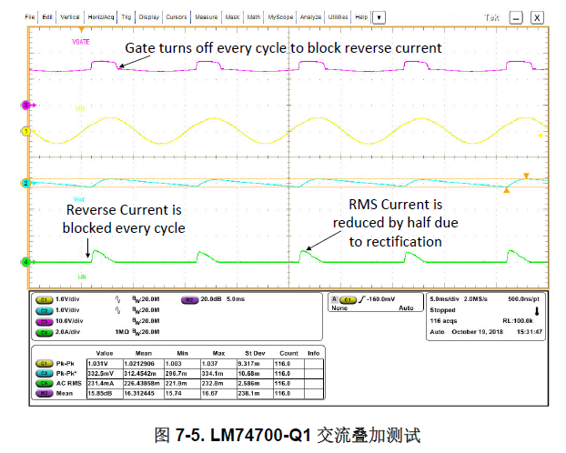Click the trigger level -160.0mV readout
This screenshot has height=453, width=566.
379,298
